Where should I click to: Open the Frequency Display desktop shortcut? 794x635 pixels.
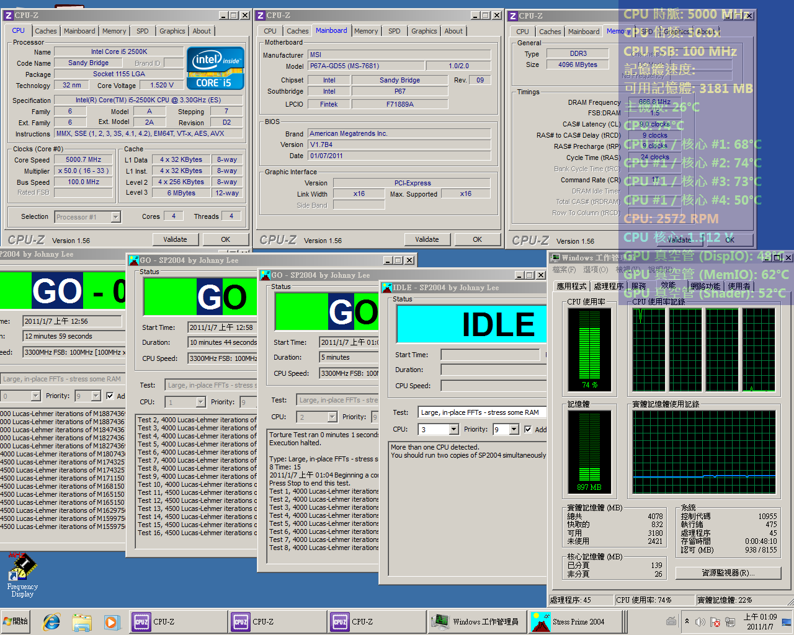coord(22,575)
